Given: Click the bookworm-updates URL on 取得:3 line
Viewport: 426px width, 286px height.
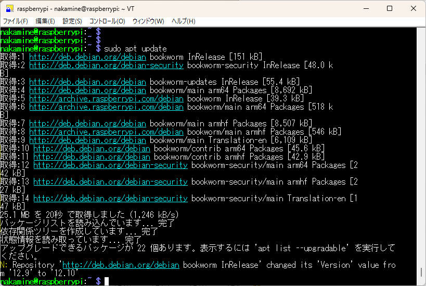Looking at the screenshot, I should [87, 82].
